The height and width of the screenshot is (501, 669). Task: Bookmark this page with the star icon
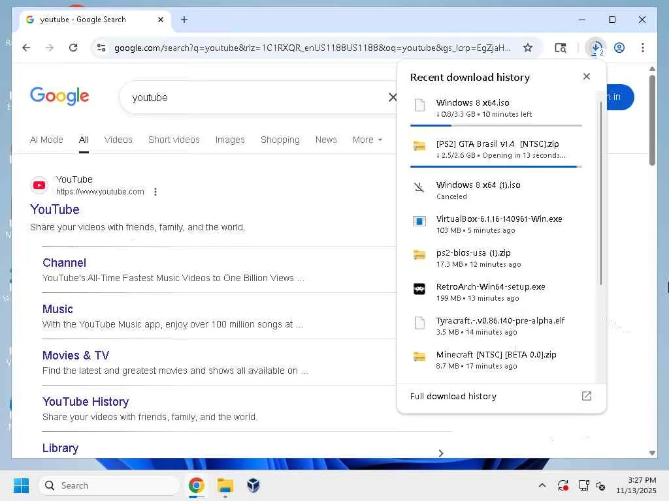pyautogui.click(x=528, y=48)
